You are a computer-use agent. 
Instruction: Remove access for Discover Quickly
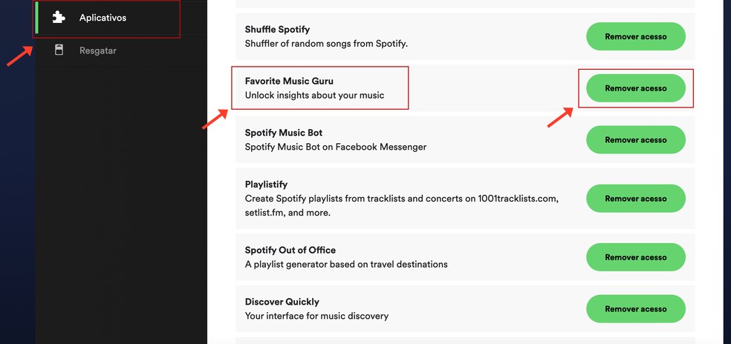click(635, 308)
